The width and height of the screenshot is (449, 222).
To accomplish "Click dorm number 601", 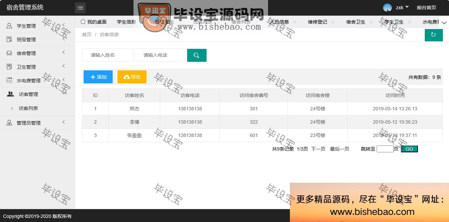I will click(254, 135).
